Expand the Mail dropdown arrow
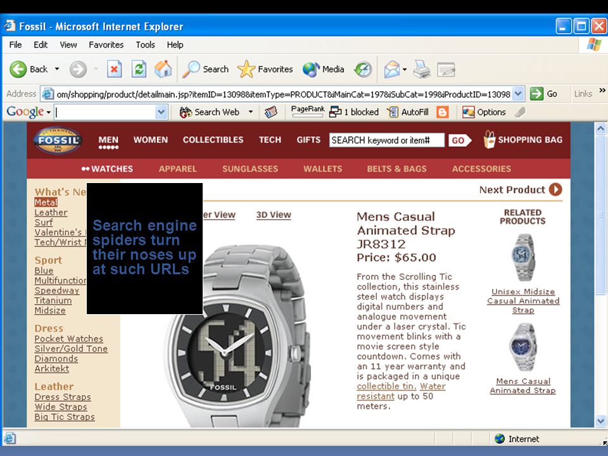Viewport: 608px width, 456px height. pos(405,70)
